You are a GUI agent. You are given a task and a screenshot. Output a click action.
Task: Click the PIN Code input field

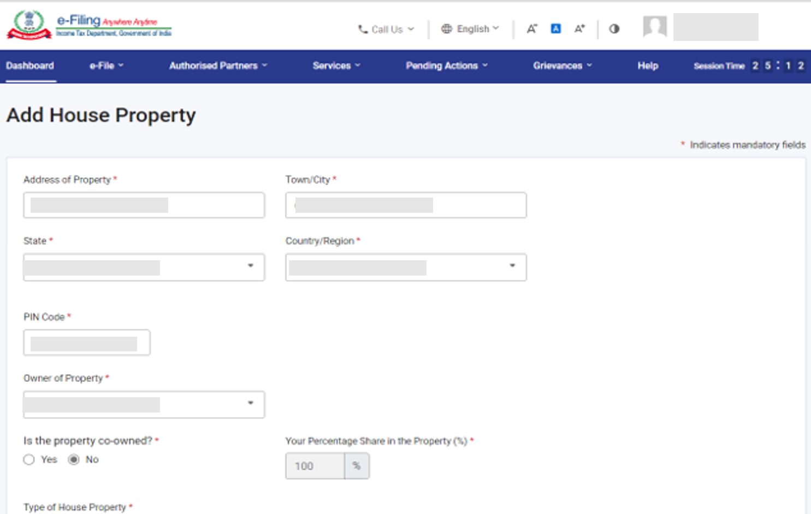click(86, 342)
